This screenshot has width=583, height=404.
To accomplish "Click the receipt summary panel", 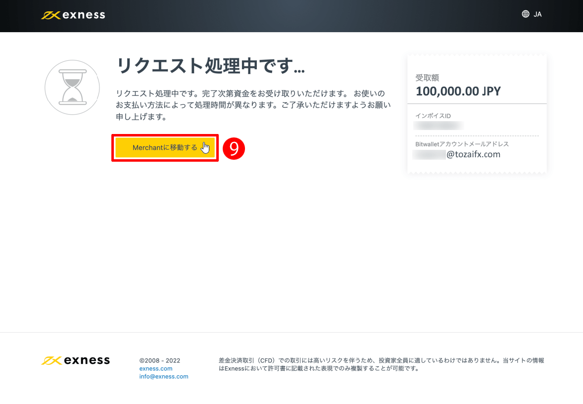I will 477,114.
